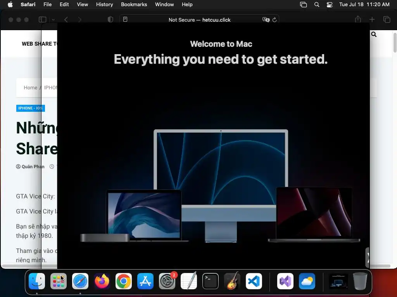Click the IPHONE - IOS category tag

(30, 108)
